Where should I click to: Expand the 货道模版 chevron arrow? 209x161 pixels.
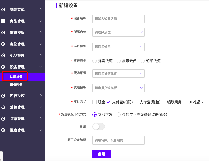pyautogui.click(x=41, y=32)
